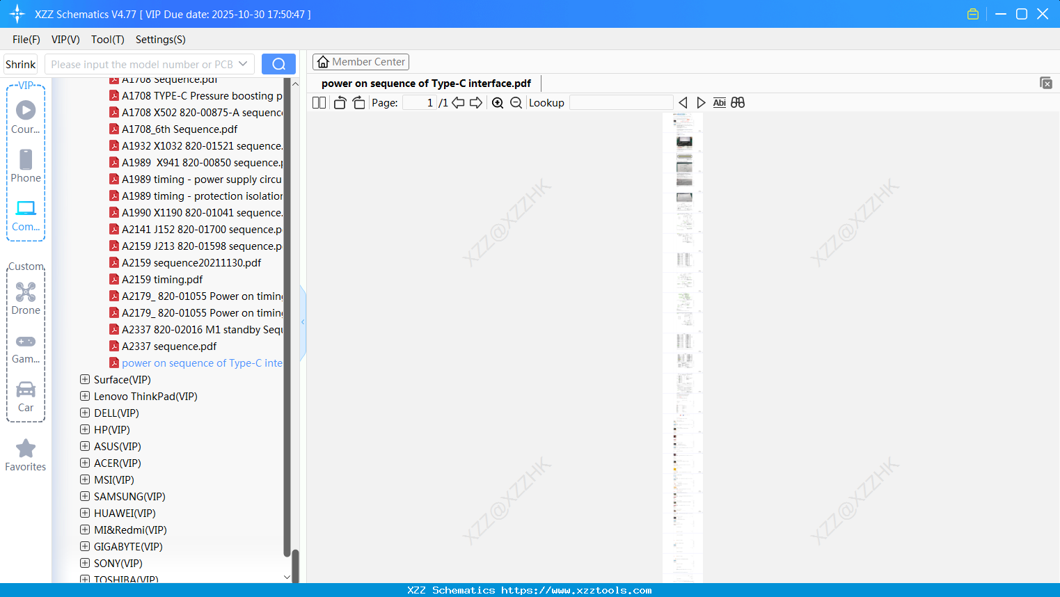The image size is (1060, 597).
Task: Open the VIP(V) menu
Action: tap(65, 40)
